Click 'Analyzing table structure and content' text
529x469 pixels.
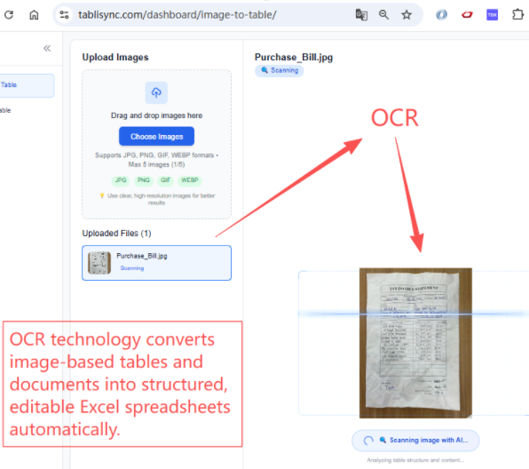pos(415,460)
